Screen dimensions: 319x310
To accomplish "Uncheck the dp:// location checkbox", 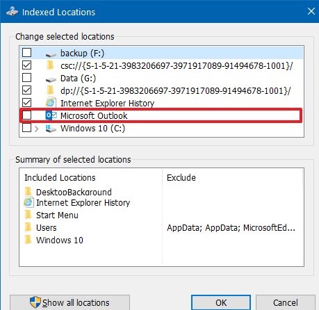I will click(x=26, y=90).
